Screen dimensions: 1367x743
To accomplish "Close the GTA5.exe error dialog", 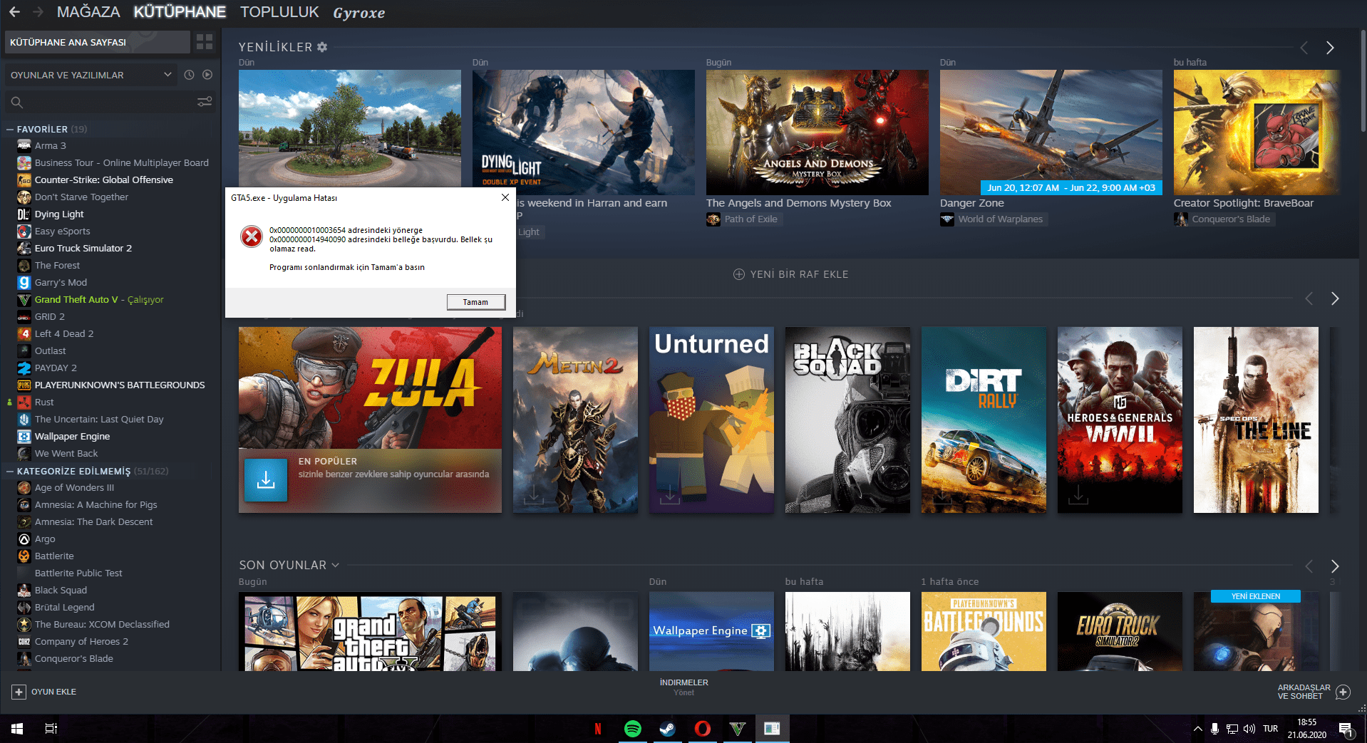I will tap(505, 197).
